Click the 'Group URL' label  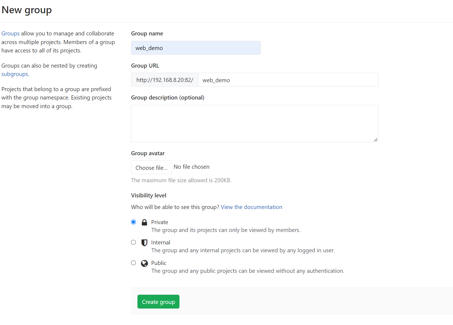coord(145,66)
